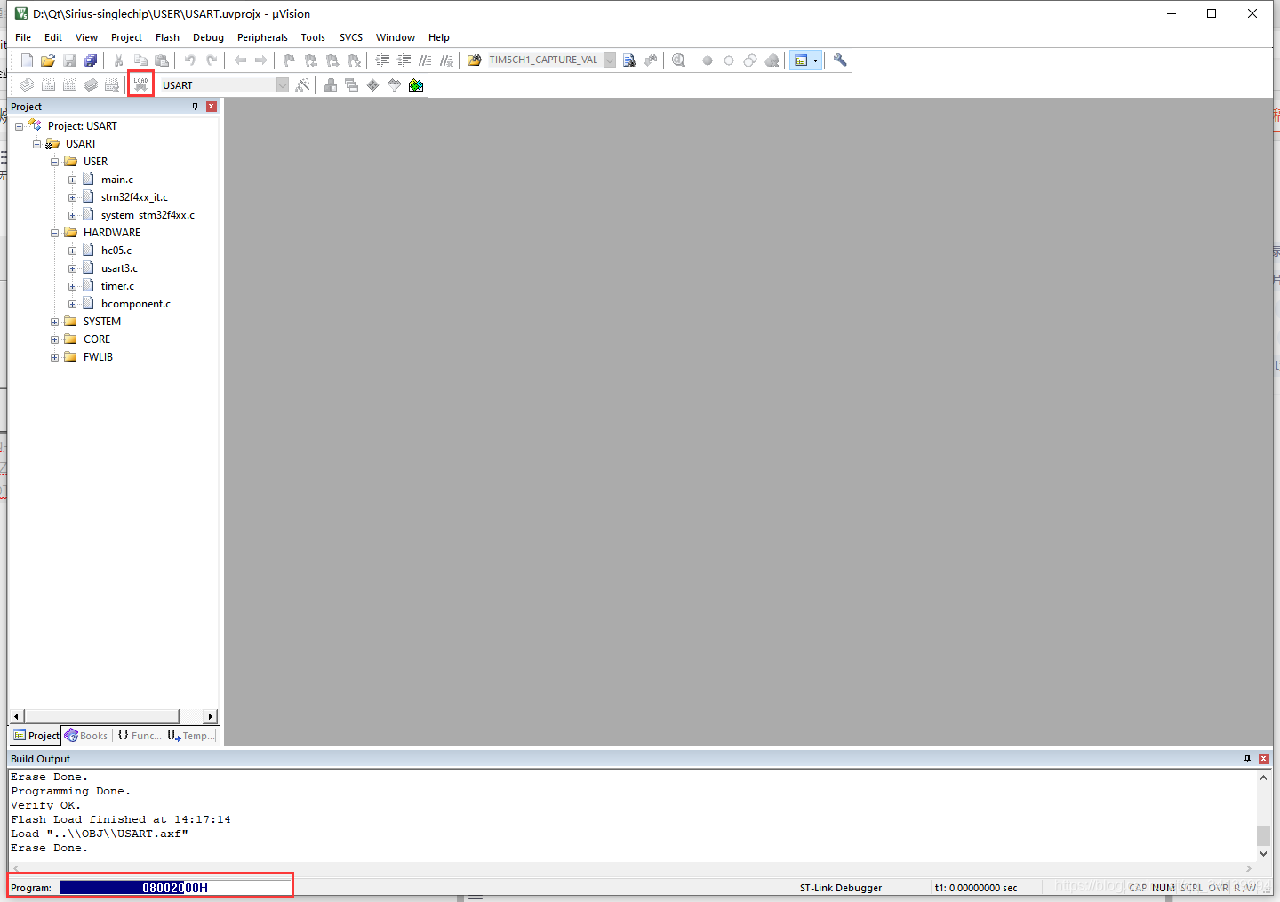Open the Debug menu
Viewport: 1280px width, 902px height.
tap(208, 37)
